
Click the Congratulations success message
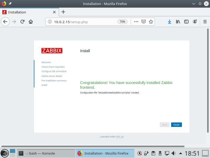(126, 85)
